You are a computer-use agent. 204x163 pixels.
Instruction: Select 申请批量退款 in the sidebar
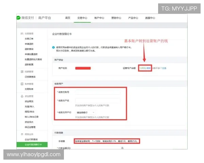pyautogui.click(x=31, y=54)
